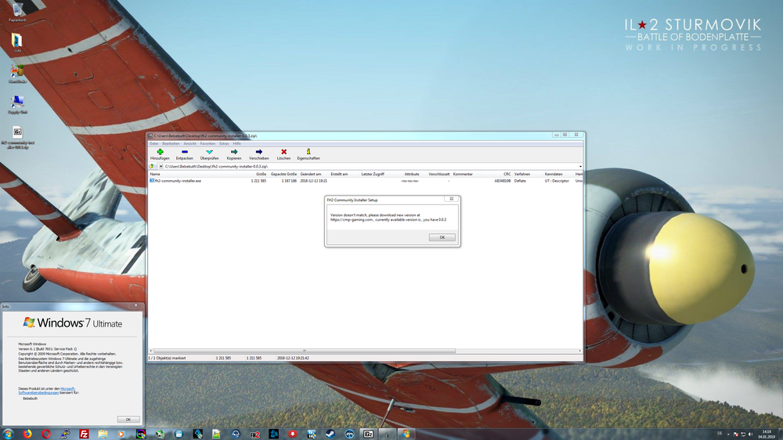783x440 pixels.
Task: Click the go-up-folder icon beside address bar
Action: click(152, 166)
